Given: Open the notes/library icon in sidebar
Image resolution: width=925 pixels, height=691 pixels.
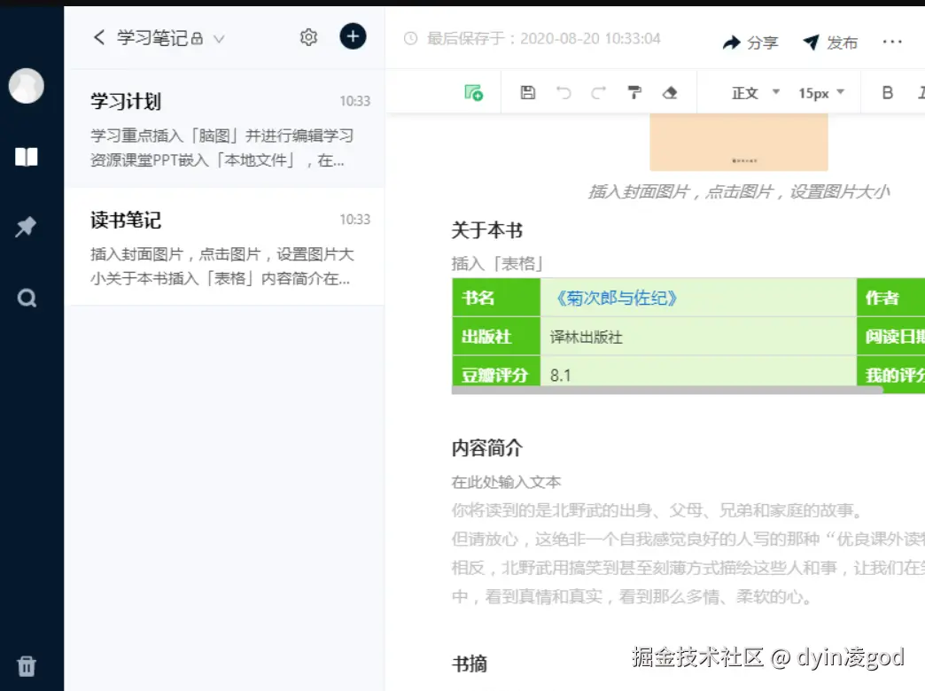Looking at the screenshot, I should click(27, 156).
